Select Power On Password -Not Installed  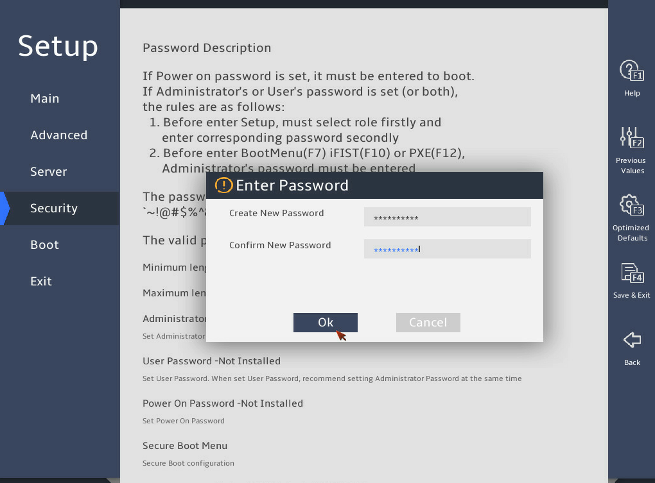point(223,403)
